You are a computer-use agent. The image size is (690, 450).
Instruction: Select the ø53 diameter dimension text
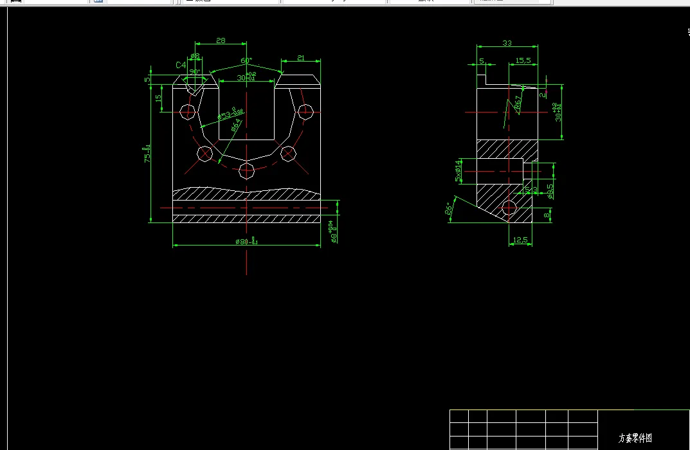pos(231,114)
